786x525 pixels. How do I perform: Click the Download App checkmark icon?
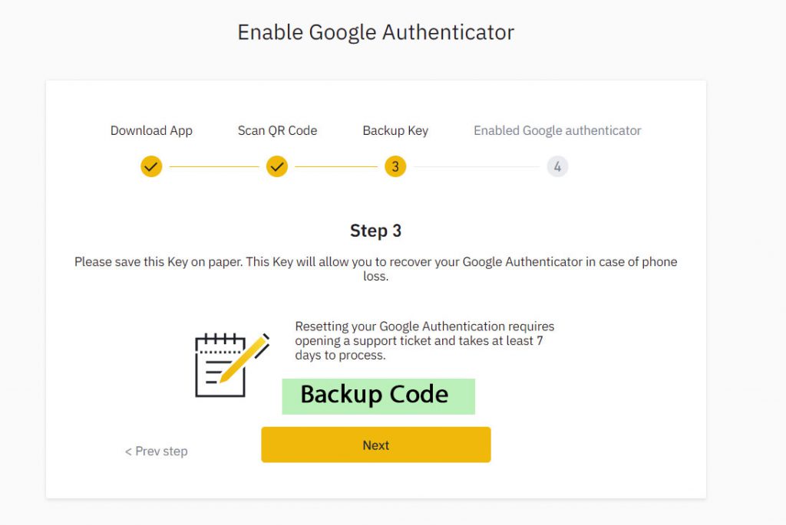point(151,166)
